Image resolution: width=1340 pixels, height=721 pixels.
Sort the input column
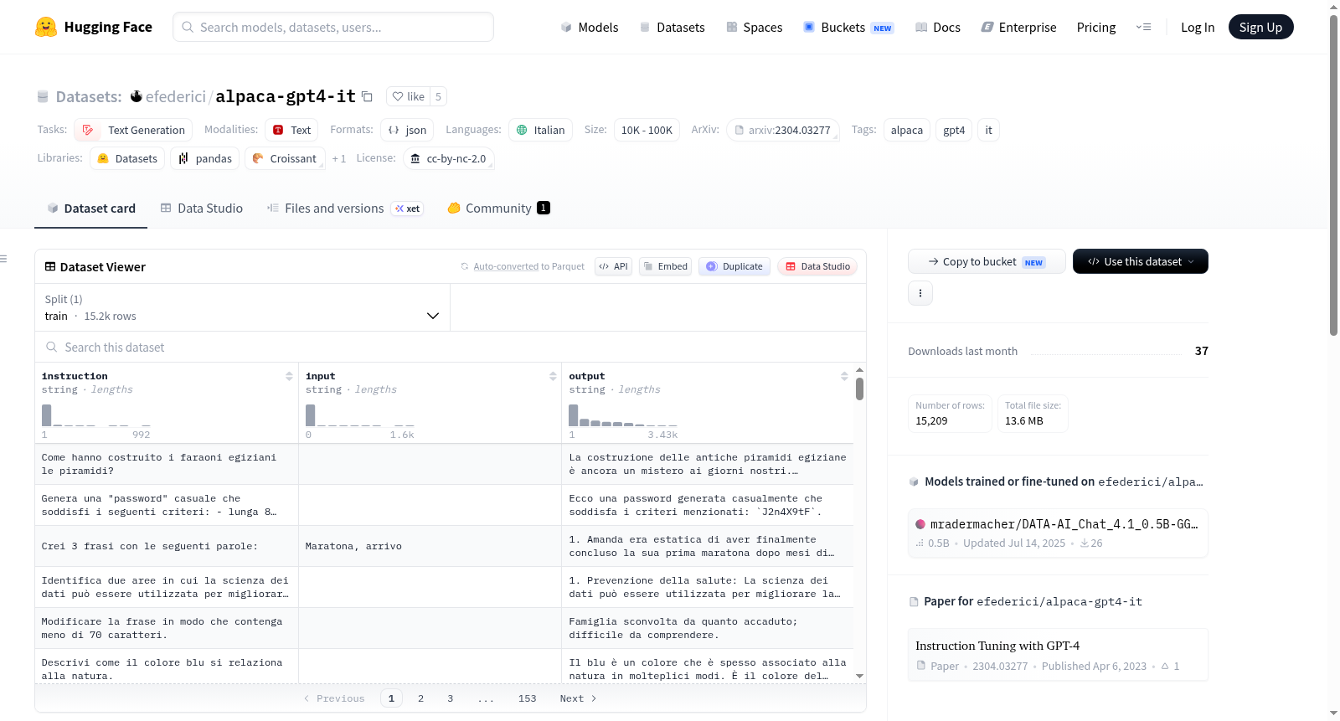pos(553,376)
